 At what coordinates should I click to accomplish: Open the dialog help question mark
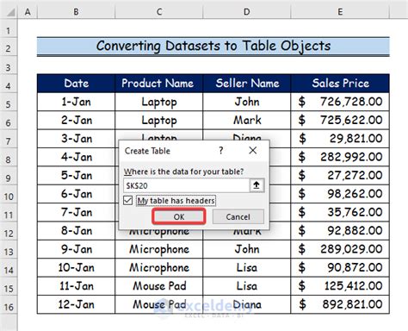point(220,150)
